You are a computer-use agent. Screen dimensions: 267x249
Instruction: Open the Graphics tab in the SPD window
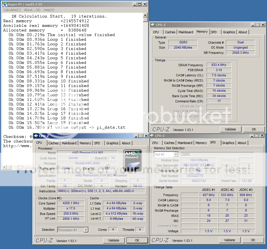(x=228, y=143)
